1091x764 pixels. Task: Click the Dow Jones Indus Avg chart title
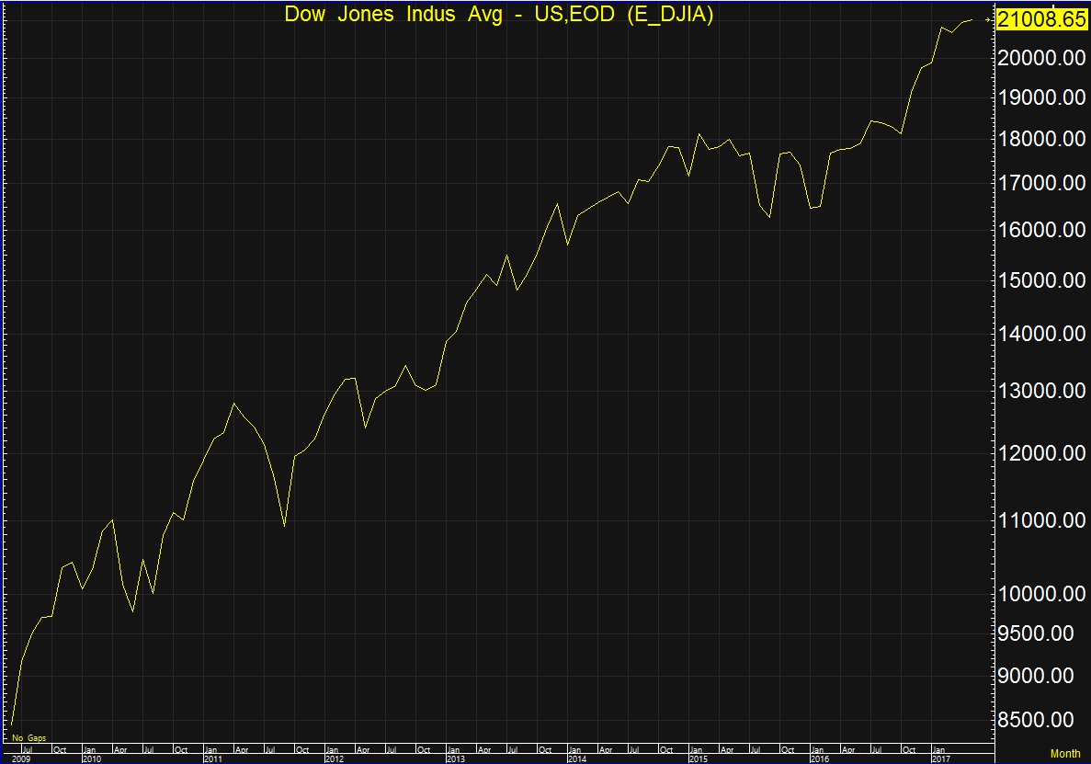[499, 15]
